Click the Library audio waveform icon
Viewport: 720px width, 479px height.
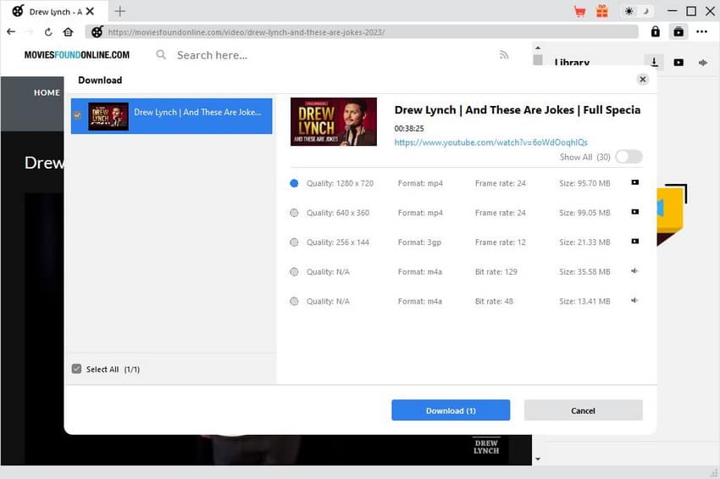(x=702, y=62)
